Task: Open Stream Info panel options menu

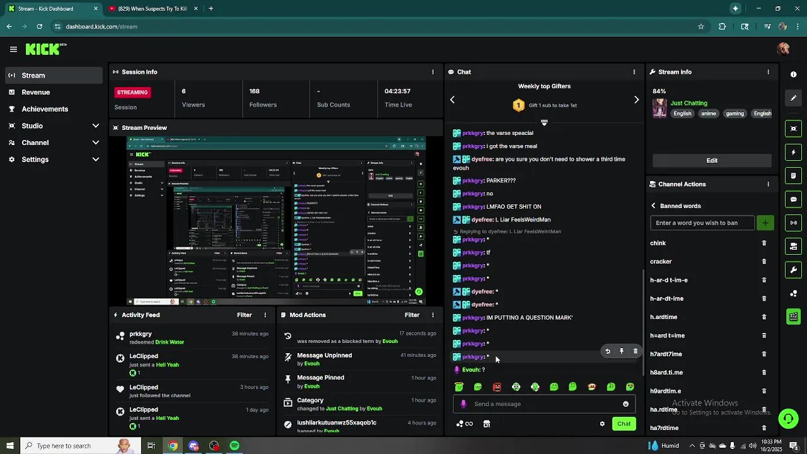Action: click(768, 72)
